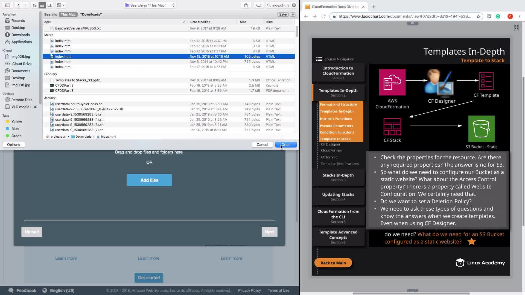Image resolution: width=525 pixels, height=295 pixels.
Task: Reload the Lucidchart browser page
Action: pos(323,16)
